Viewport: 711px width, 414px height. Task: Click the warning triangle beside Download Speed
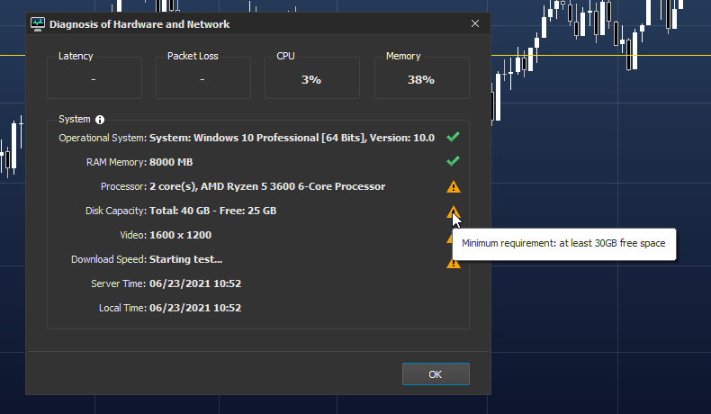tap(454, 264)
